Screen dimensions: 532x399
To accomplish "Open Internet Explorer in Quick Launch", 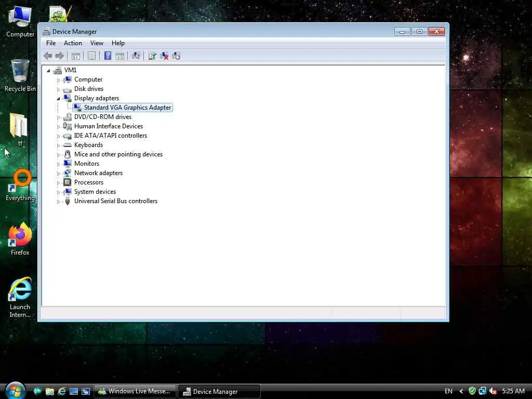I will pos(62,391).
